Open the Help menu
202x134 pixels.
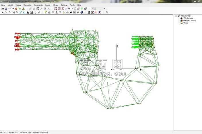click(79, 5)
